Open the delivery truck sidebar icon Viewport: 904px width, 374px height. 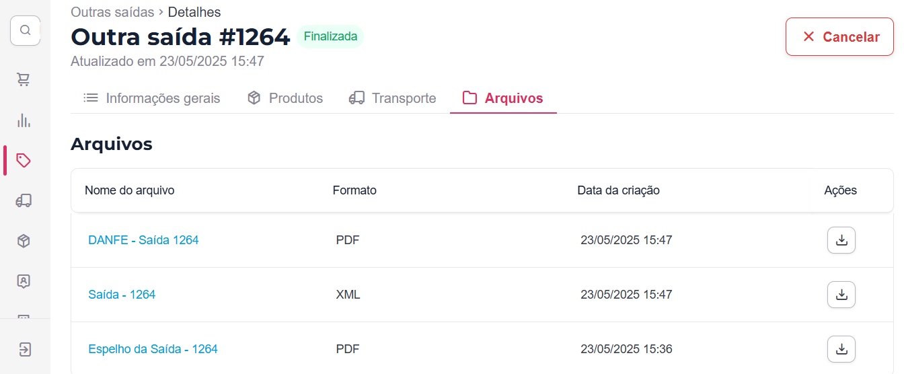click(24, 200)
